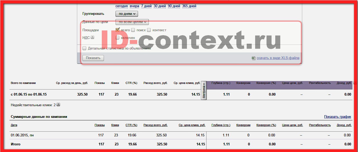Open the 'по всем целям' goal dropdown
This screenshot has height=152, width=358.
click(132, 22)
